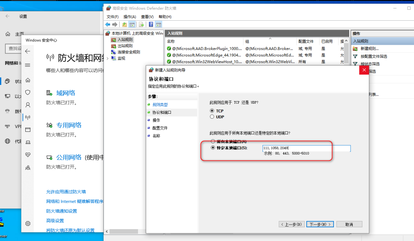Image resolution: width=414 pixels, height=241 pixels.
Task: Click 高级设置 link
Action: pyautogui.click(x=55, y=221)
